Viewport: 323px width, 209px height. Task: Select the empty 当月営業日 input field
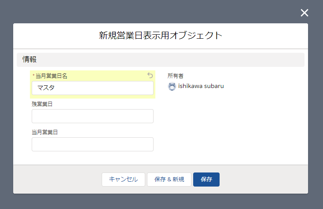[92, 144]
